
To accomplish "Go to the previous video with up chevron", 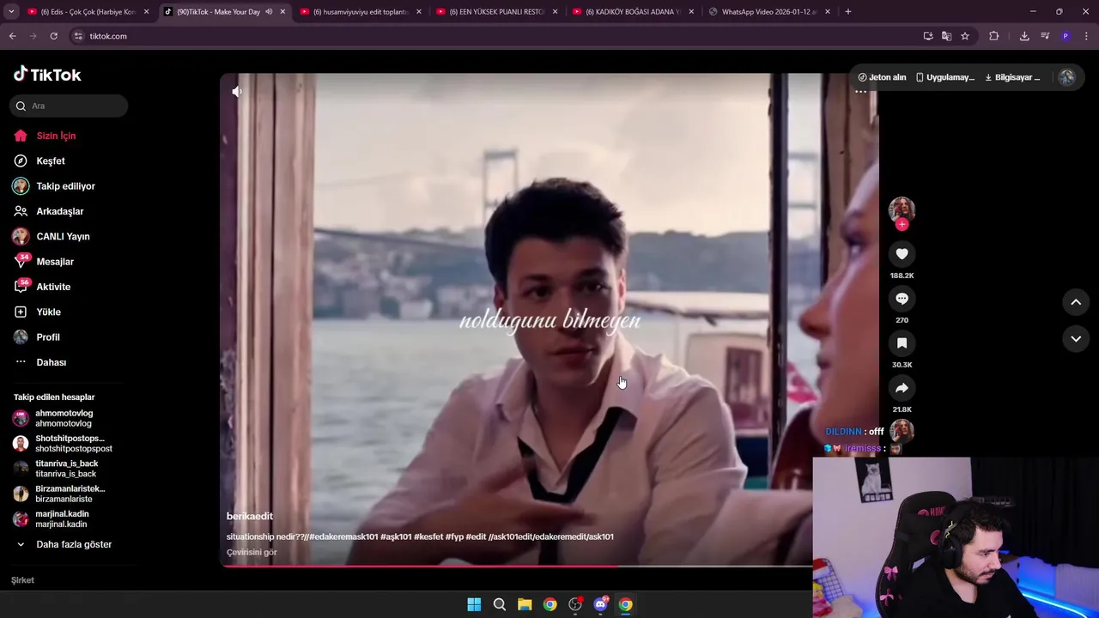I will (1076, 302).
